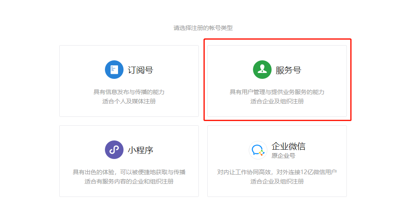Click the 原企业号 subtitle text
The image size is (393, 221).
click(x=283, y=156)
